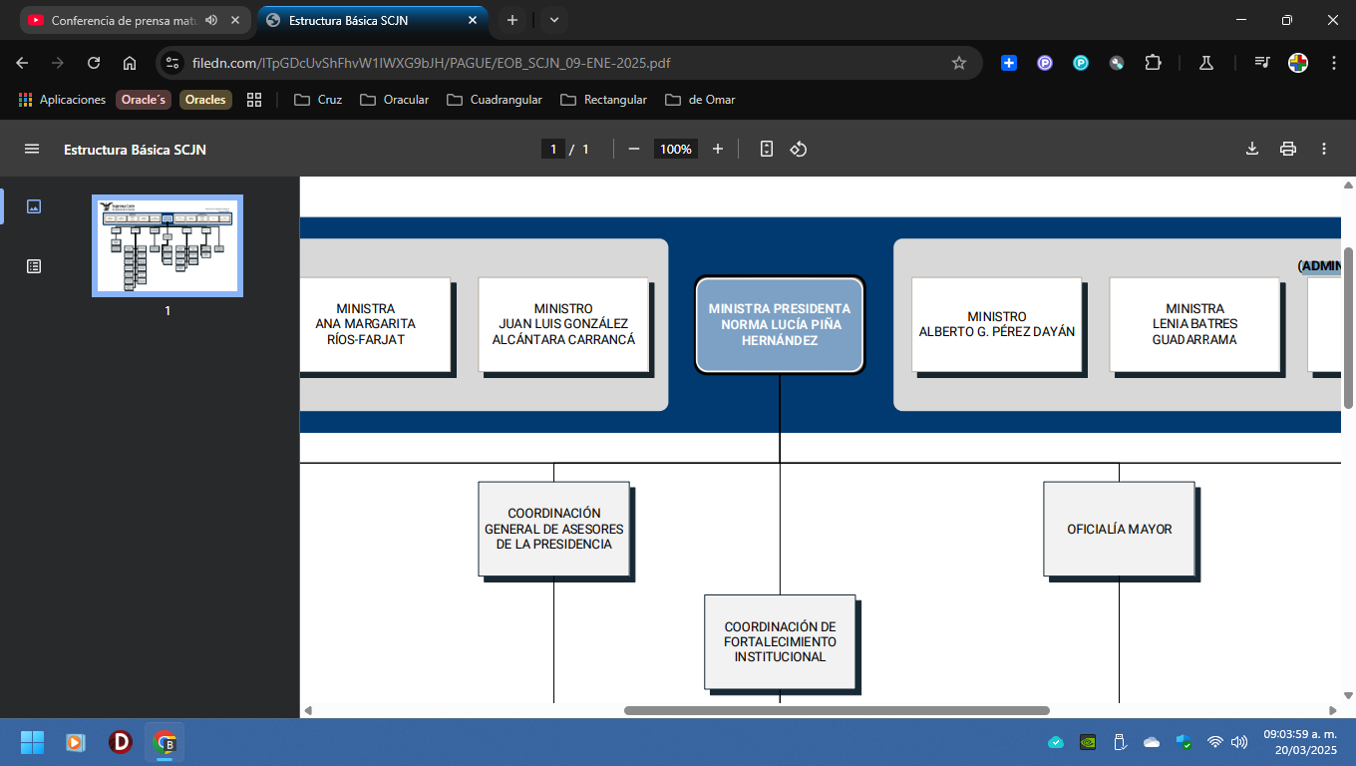Open the PDF viewer more actions menu

point(1324,149)
